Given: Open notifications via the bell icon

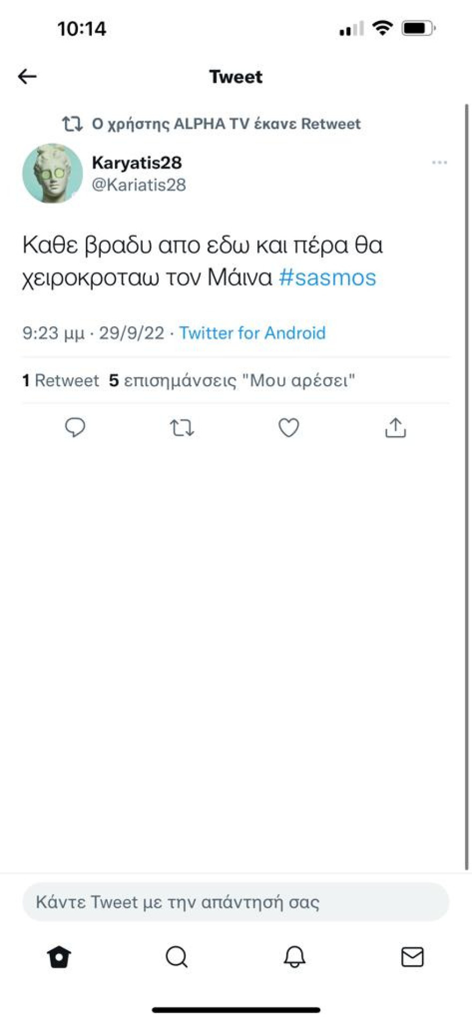Looking at the screenshot, I should (294, 956).
